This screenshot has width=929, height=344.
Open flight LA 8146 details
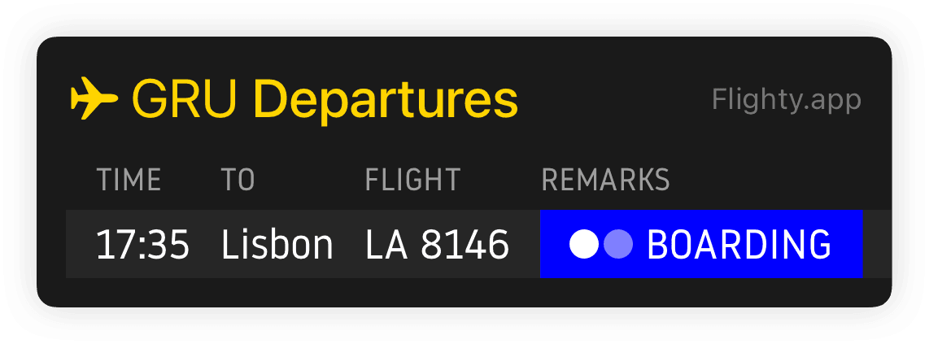click(437, 244)
